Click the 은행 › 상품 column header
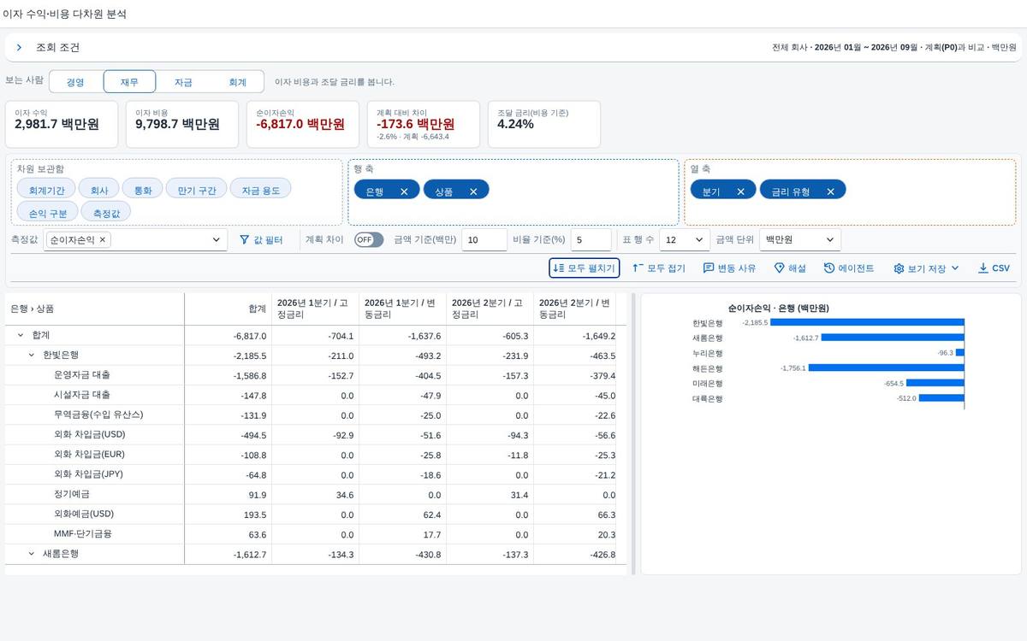The height and width of the screenshot is (641, 1027). coord(94,309)
